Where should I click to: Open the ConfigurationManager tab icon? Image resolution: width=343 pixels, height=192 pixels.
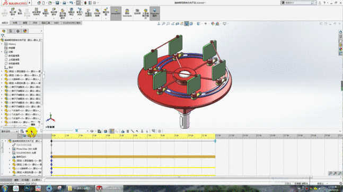coord(18,31)
